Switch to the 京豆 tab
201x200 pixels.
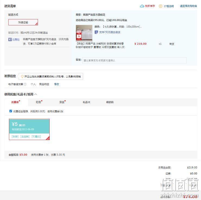tap(62, 102)
